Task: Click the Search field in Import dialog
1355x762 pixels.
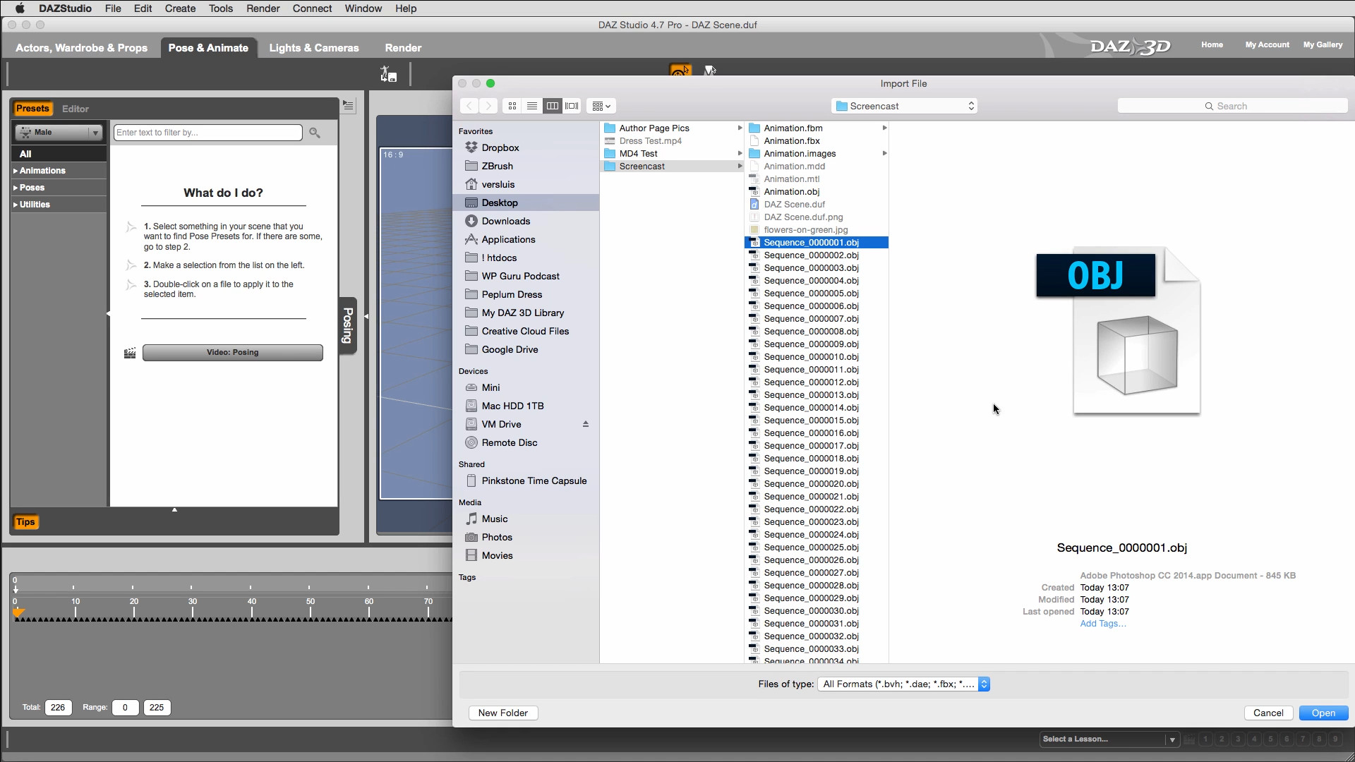Action: pos(1232,106)
